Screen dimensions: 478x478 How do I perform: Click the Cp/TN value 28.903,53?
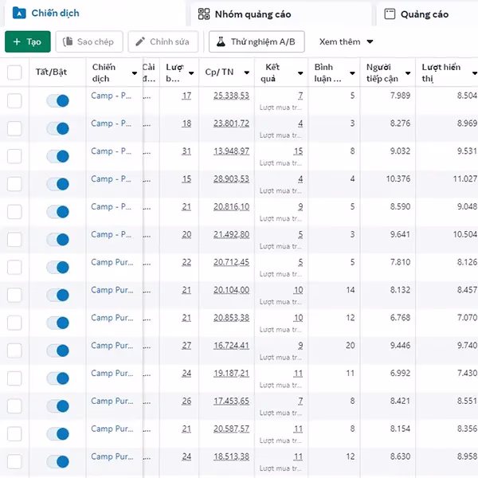(x=231, y=179)
